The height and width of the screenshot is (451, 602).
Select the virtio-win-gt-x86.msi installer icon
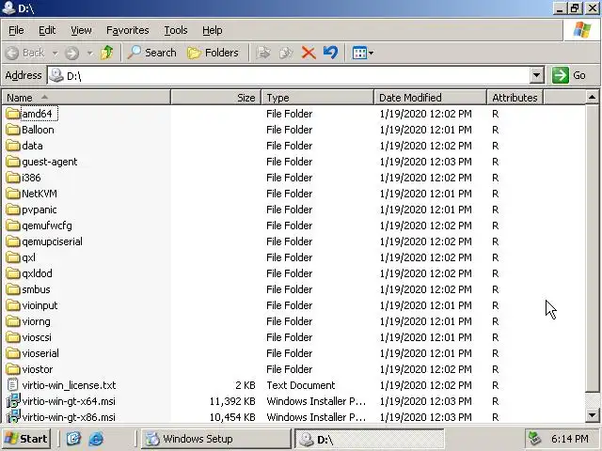tap(12, 417)
